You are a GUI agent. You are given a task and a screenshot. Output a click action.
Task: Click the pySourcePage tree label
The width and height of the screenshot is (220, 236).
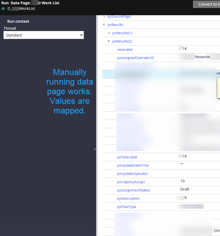pos(119,17)
